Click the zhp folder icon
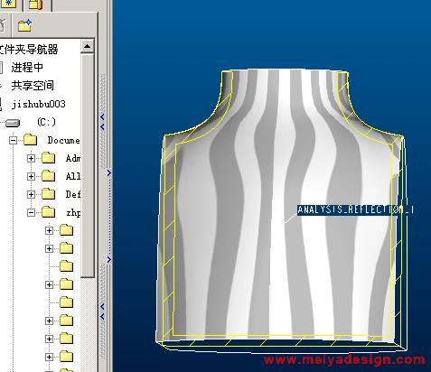 click(48, 212)
